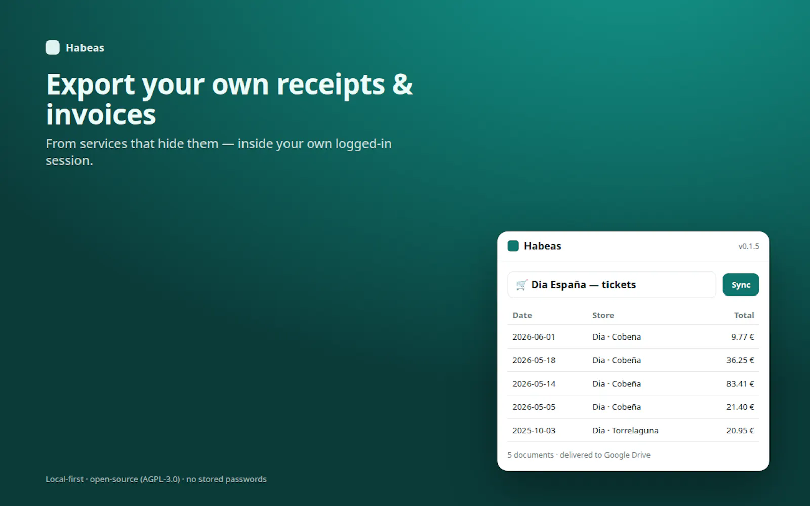Click version label v0.1.5
The height and width of the screenshot is (506, 810).
(749, 246)
